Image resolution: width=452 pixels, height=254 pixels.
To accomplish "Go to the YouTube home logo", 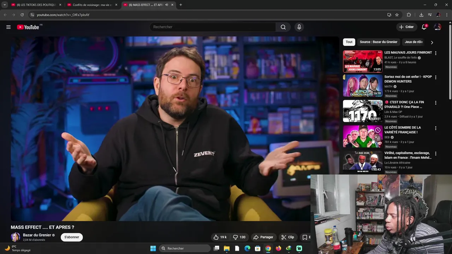I will tap(28, 27).
